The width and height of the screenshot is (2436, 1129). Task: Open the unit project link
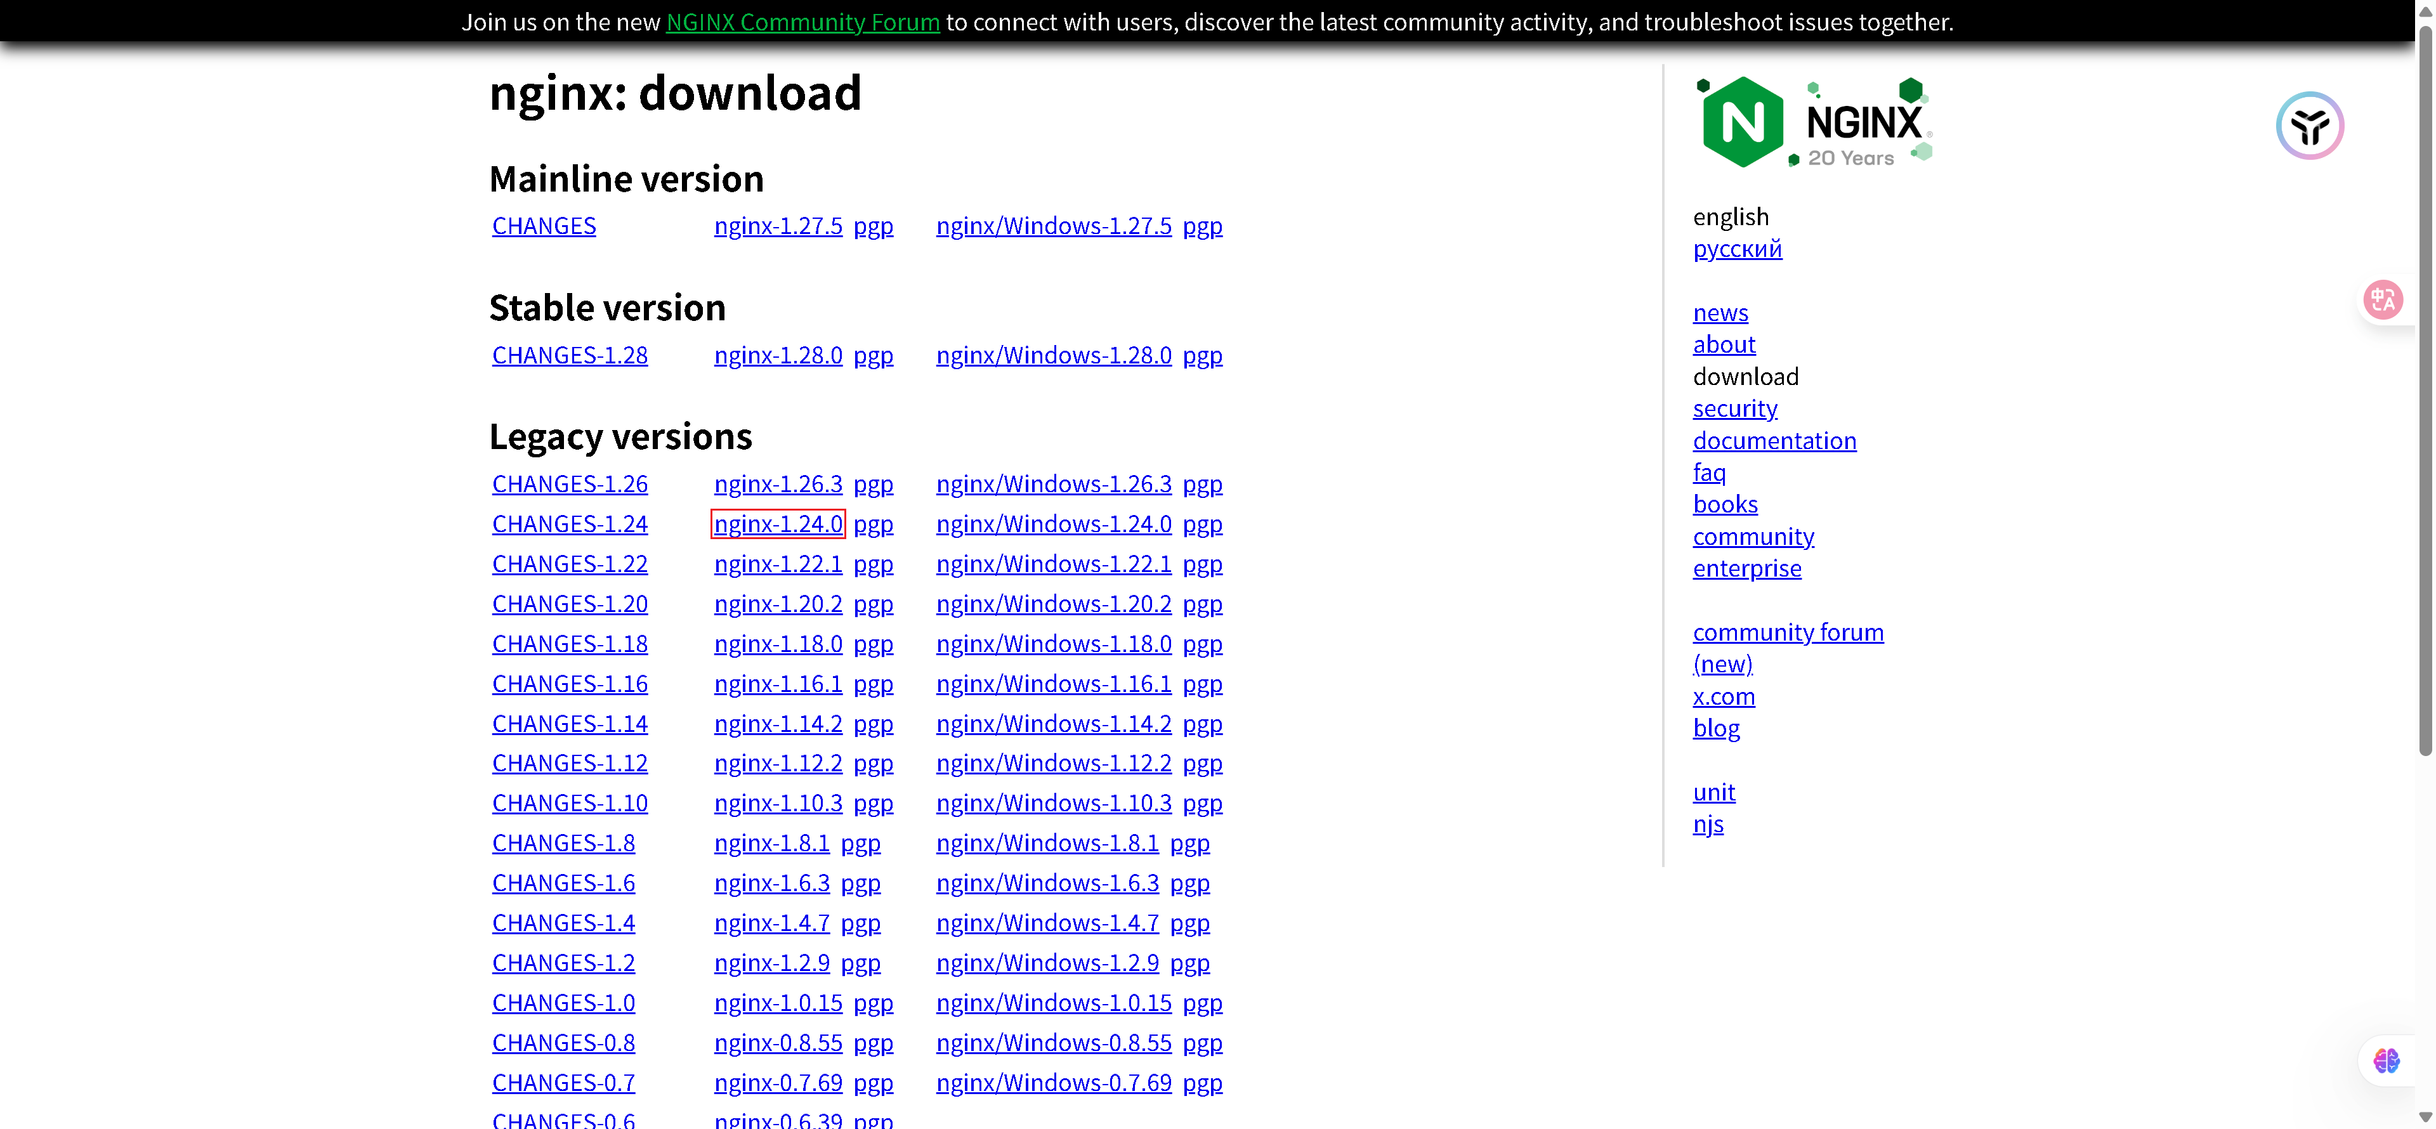point(1713,792)
